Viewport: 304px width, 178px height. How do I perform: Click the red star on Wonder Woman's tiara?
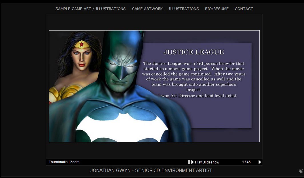[82, 44]
